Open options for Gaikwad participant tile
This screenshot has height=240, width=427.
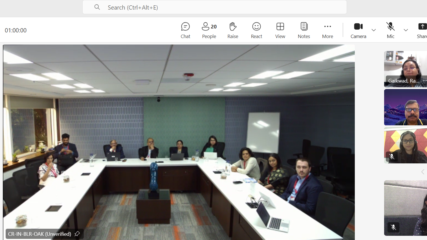[x=424, y=81]
